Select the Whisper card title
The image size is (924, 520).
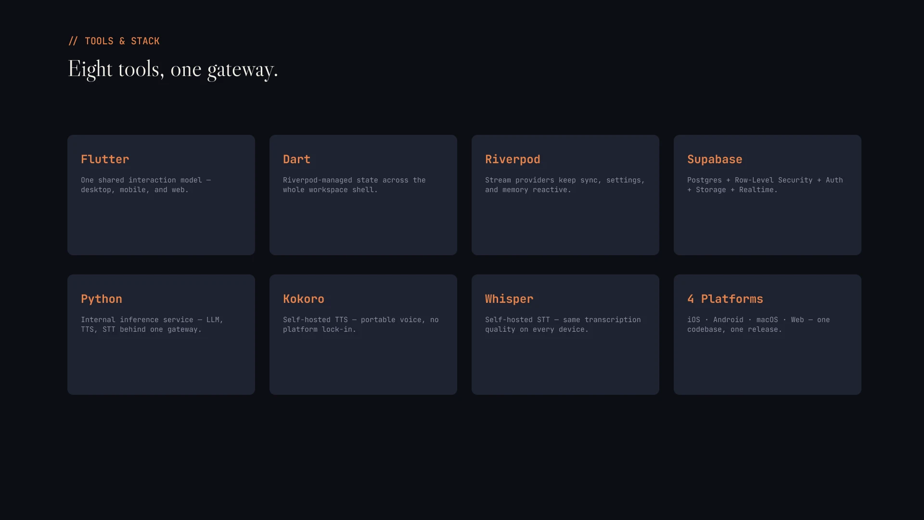point(509,299)
